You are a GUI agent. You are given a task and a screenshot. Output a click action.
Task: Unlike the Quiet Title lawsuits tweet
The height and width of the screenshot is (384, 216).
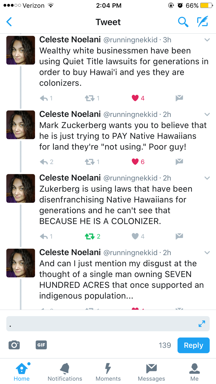(135, 98)
